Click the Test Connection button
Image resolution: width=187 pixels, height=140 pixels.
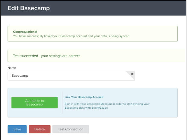71,129
